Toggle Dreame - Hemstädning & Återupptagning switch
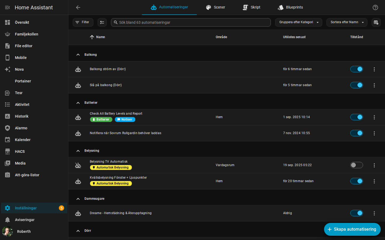Image resolution: width=385 pixels, height=240 pixels. click(x=357, y=213)
